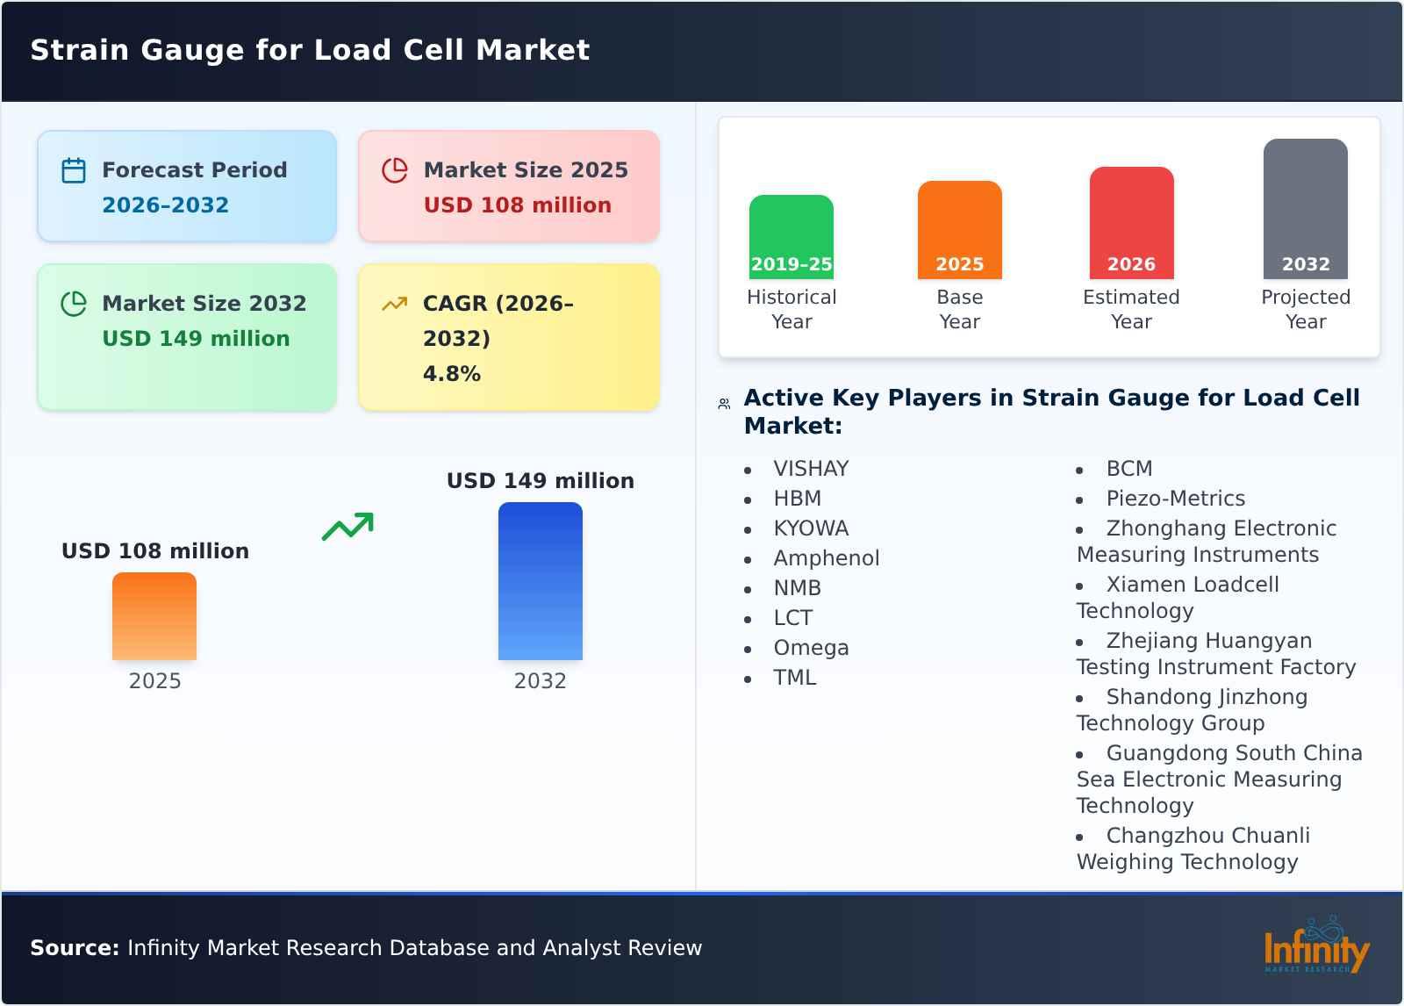Click the VISHAY key player entry

point(811,469)
